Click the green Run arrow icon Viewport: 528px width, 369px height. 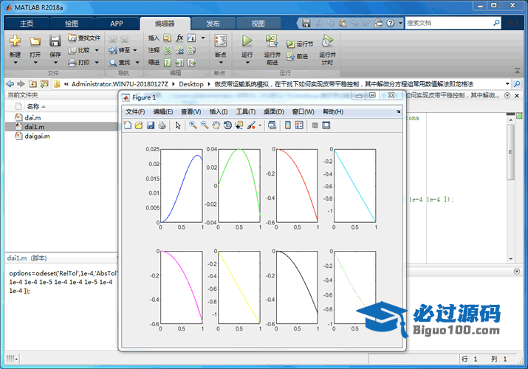(247, 41)
